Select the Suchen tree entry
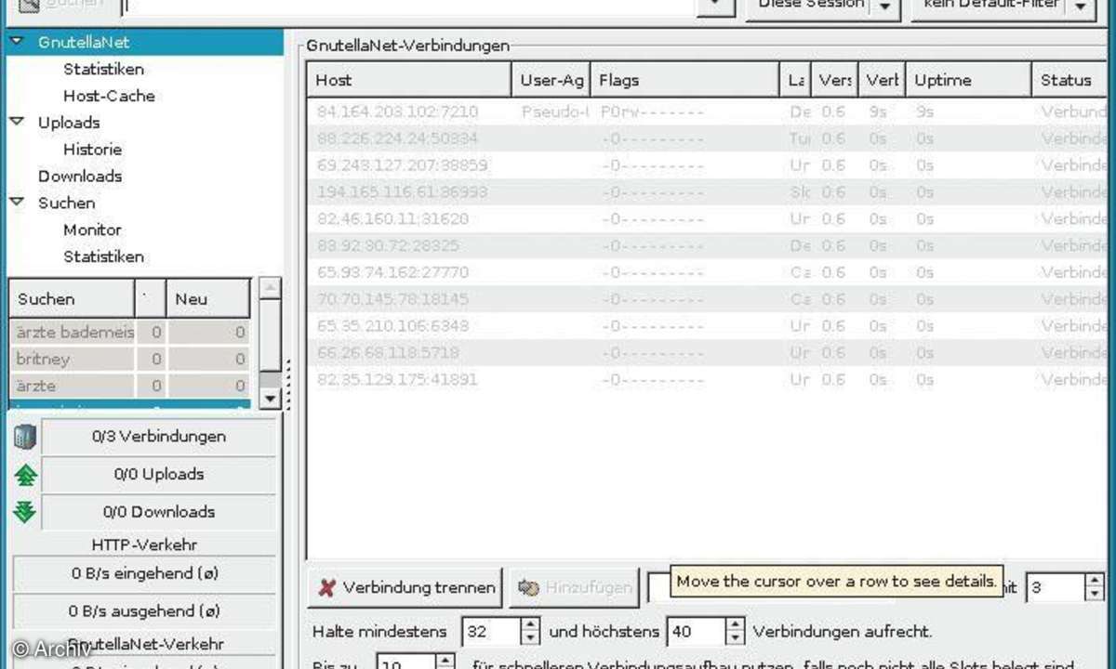 [x=66, y=203]
